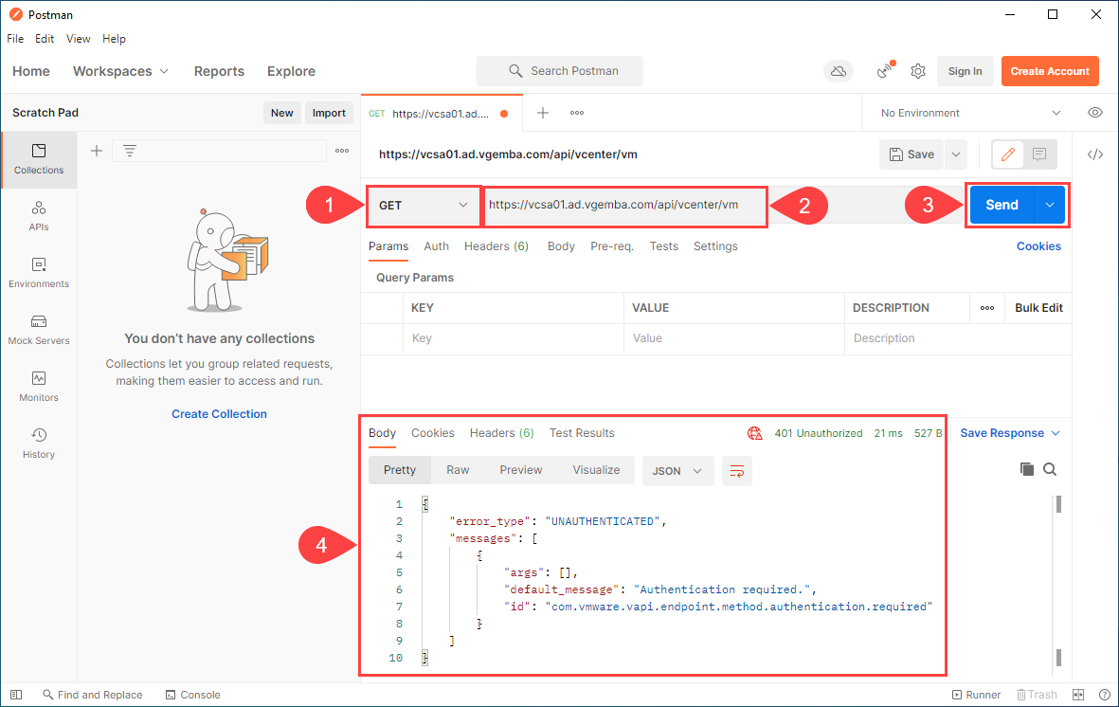Image resolution: width=1119 pixels, height=707 pixels.
Task: Open collections panel three-dot options
Action: click(x=342, y=151)
